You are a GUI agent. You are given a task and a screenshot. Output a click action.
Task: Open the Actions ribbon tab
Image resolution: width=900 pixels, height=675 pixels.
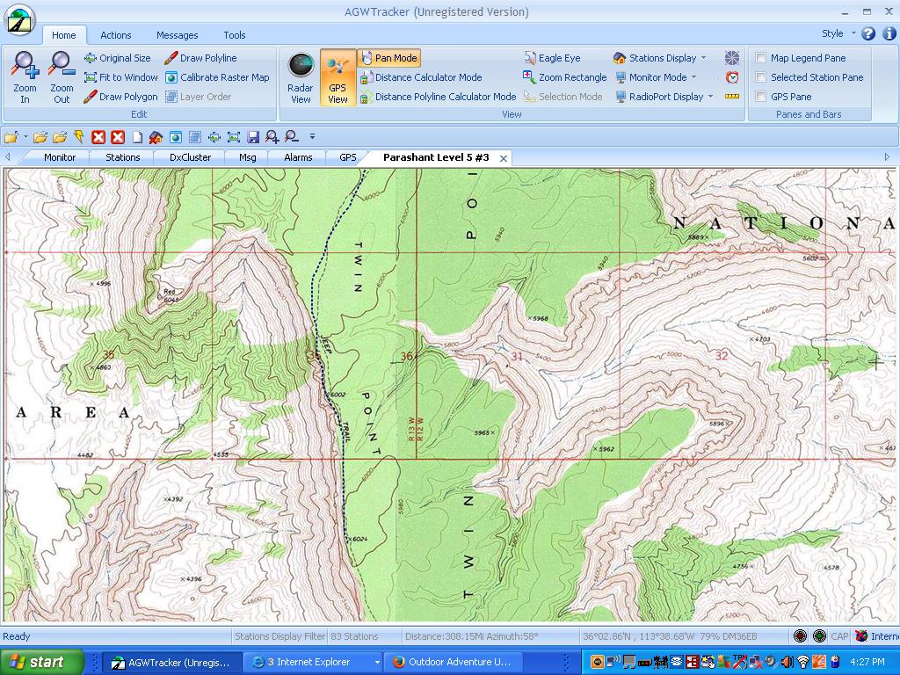point(115,35)
